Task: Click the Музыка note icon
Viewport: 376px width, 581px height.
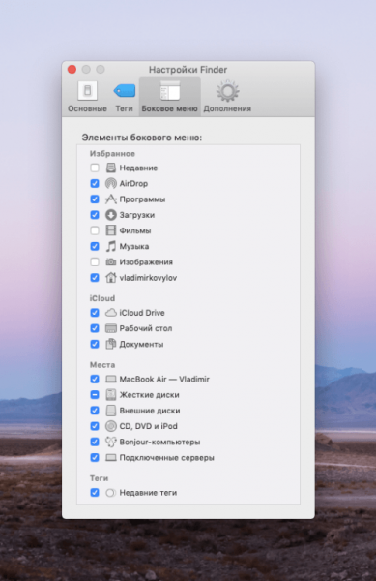Action: [x=111, y=246]
